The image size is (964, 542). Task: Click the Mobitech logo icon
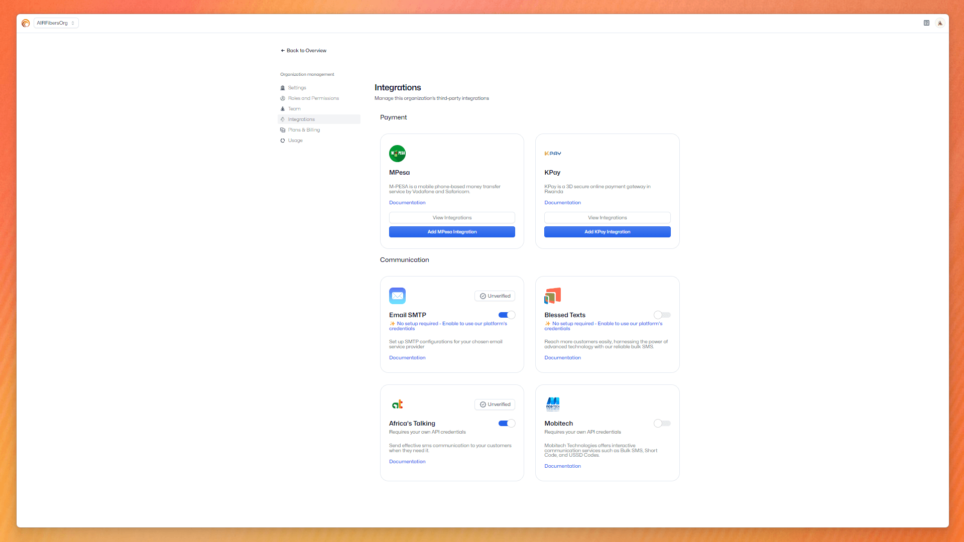(x=552, y=404)
